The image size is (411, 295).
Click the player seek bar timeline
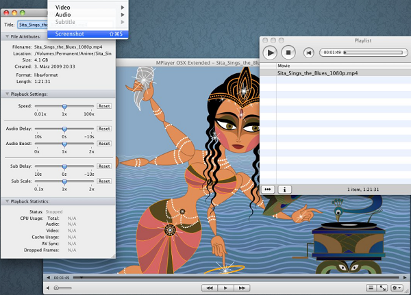(236, 277)
